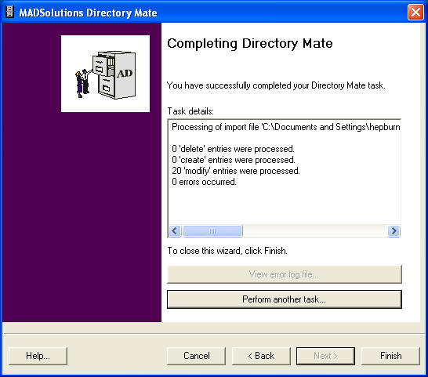Click the Directory Mate title bar icon
428x377 pixels.
click(x=10, y=12)
